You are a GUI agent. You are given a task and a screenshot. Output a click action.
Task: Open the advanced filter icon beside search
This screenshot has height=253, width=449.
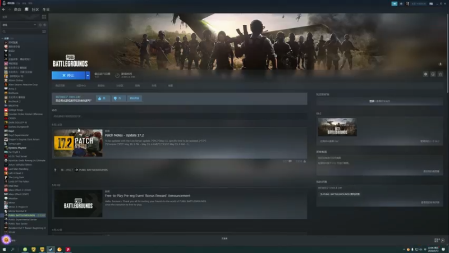[44, 31]
